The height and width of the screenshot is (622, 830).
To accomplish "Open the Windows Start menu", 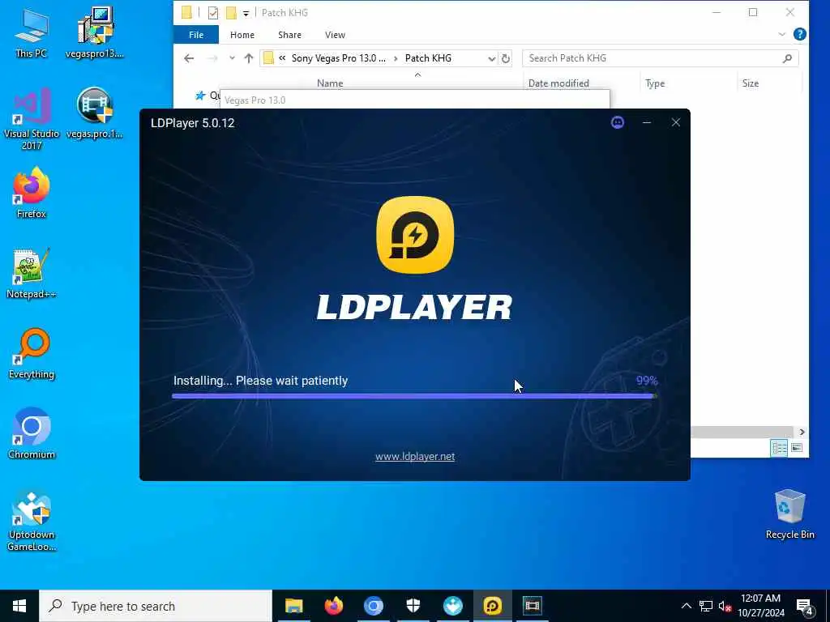I will tap(19, 606).
